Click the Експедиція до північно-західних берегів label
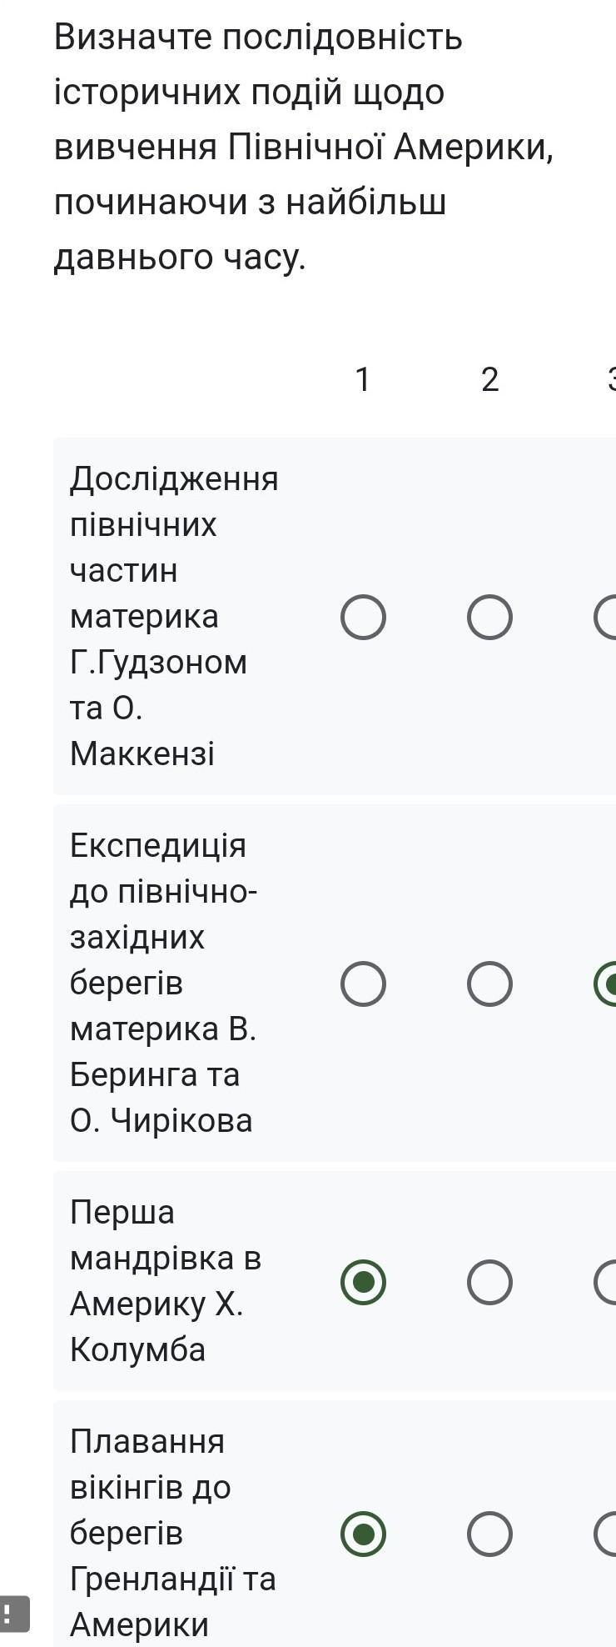 163,983
